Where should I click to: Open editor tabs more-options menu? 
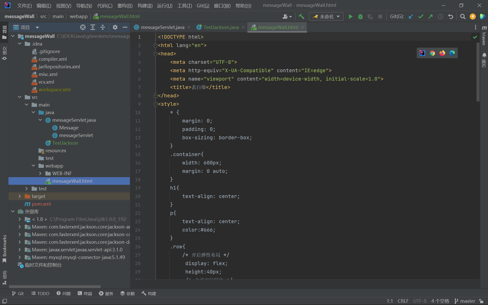476,27
